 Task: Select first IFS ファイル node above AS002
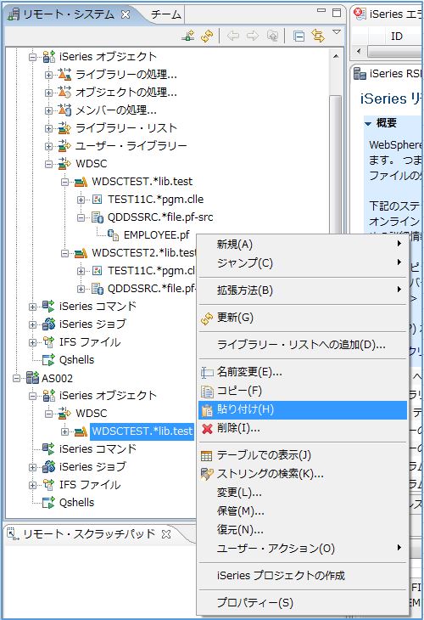coord(90,342)
